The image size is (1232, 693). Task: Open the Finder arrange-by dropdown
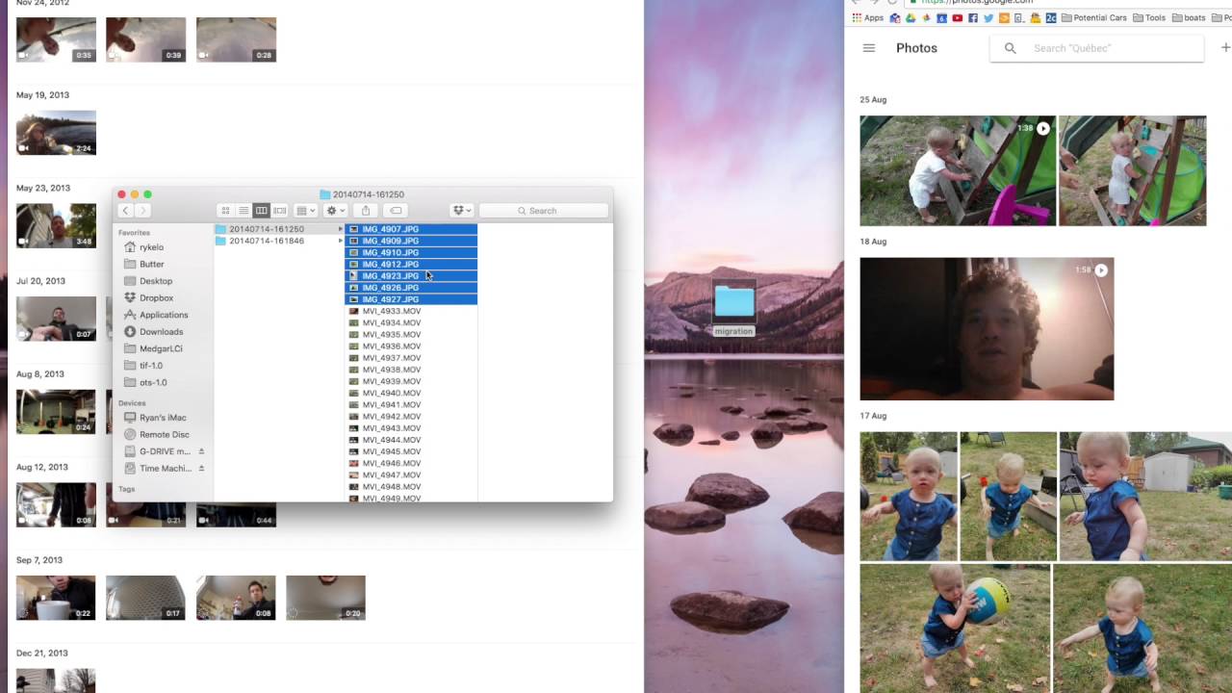(306, 211)
